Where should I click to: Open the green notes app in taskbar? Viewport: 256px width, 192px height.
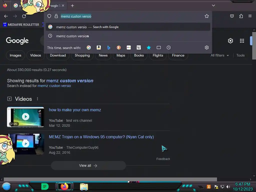click(x=45, y=186)
